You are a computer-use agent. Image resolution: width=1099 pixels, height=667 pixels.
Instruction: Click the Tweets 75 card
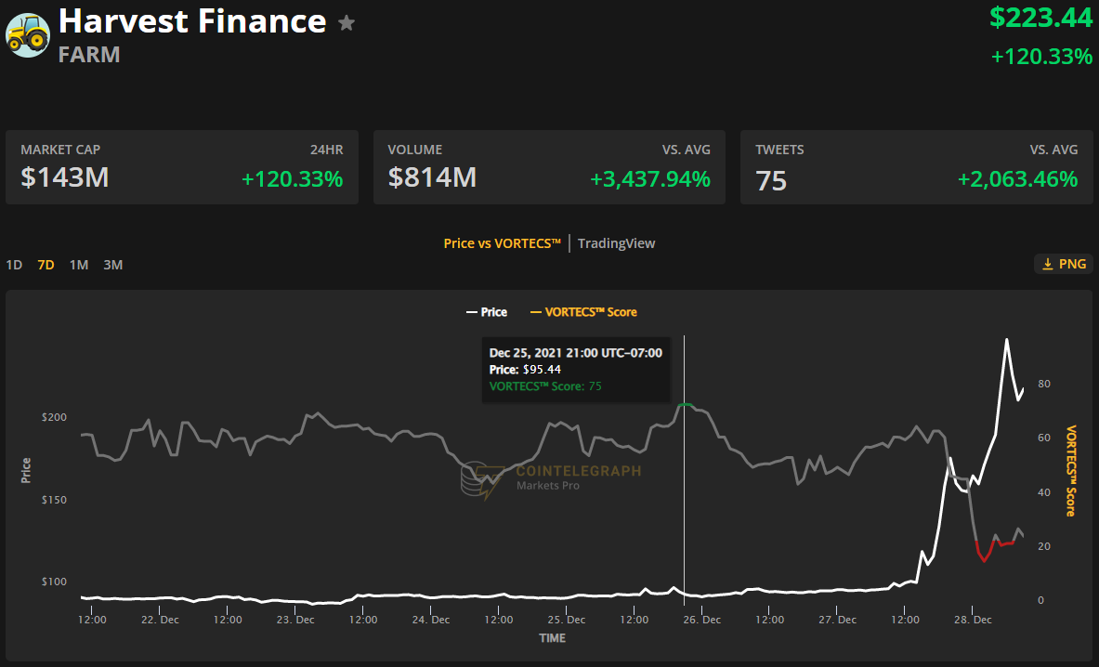tap(916, 167)
